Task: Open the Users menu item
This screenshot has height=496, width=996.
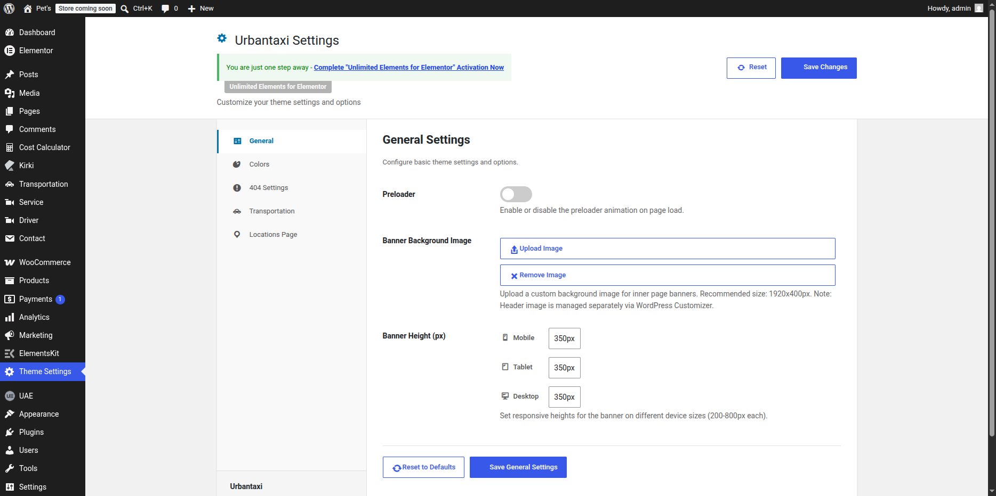Action: (x=43, y=450)
